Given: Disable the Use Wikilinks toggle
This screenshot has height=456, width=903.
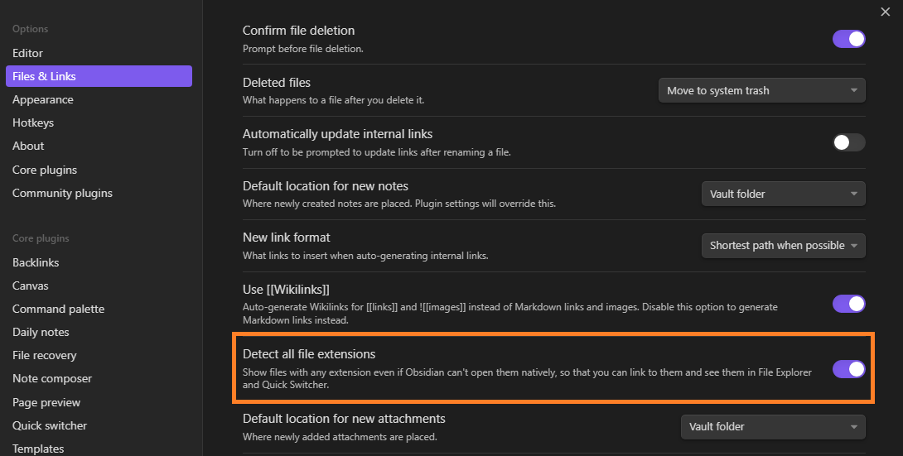Looking at the screenshot, I should [848, 304].
